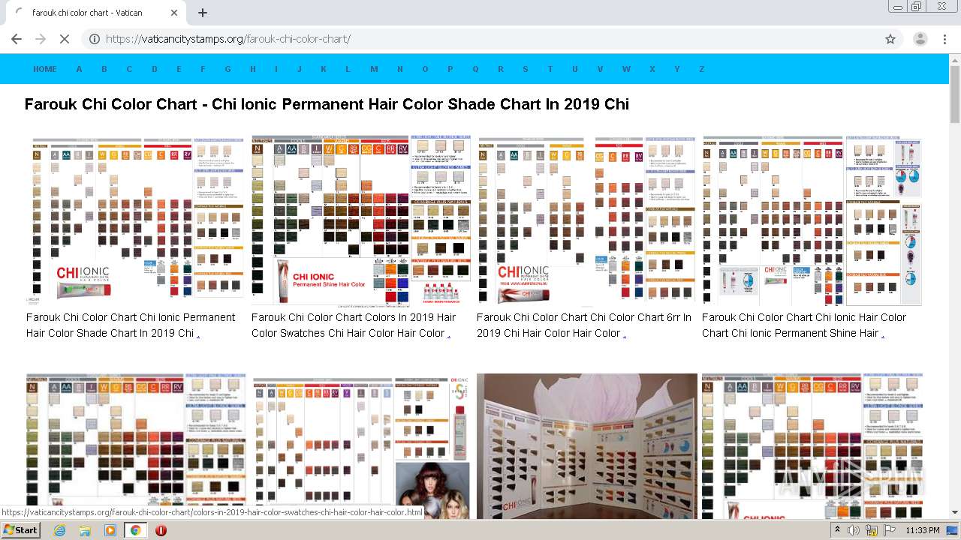
Task: Click the 11:33 PM clock
Action: [923, 530]
